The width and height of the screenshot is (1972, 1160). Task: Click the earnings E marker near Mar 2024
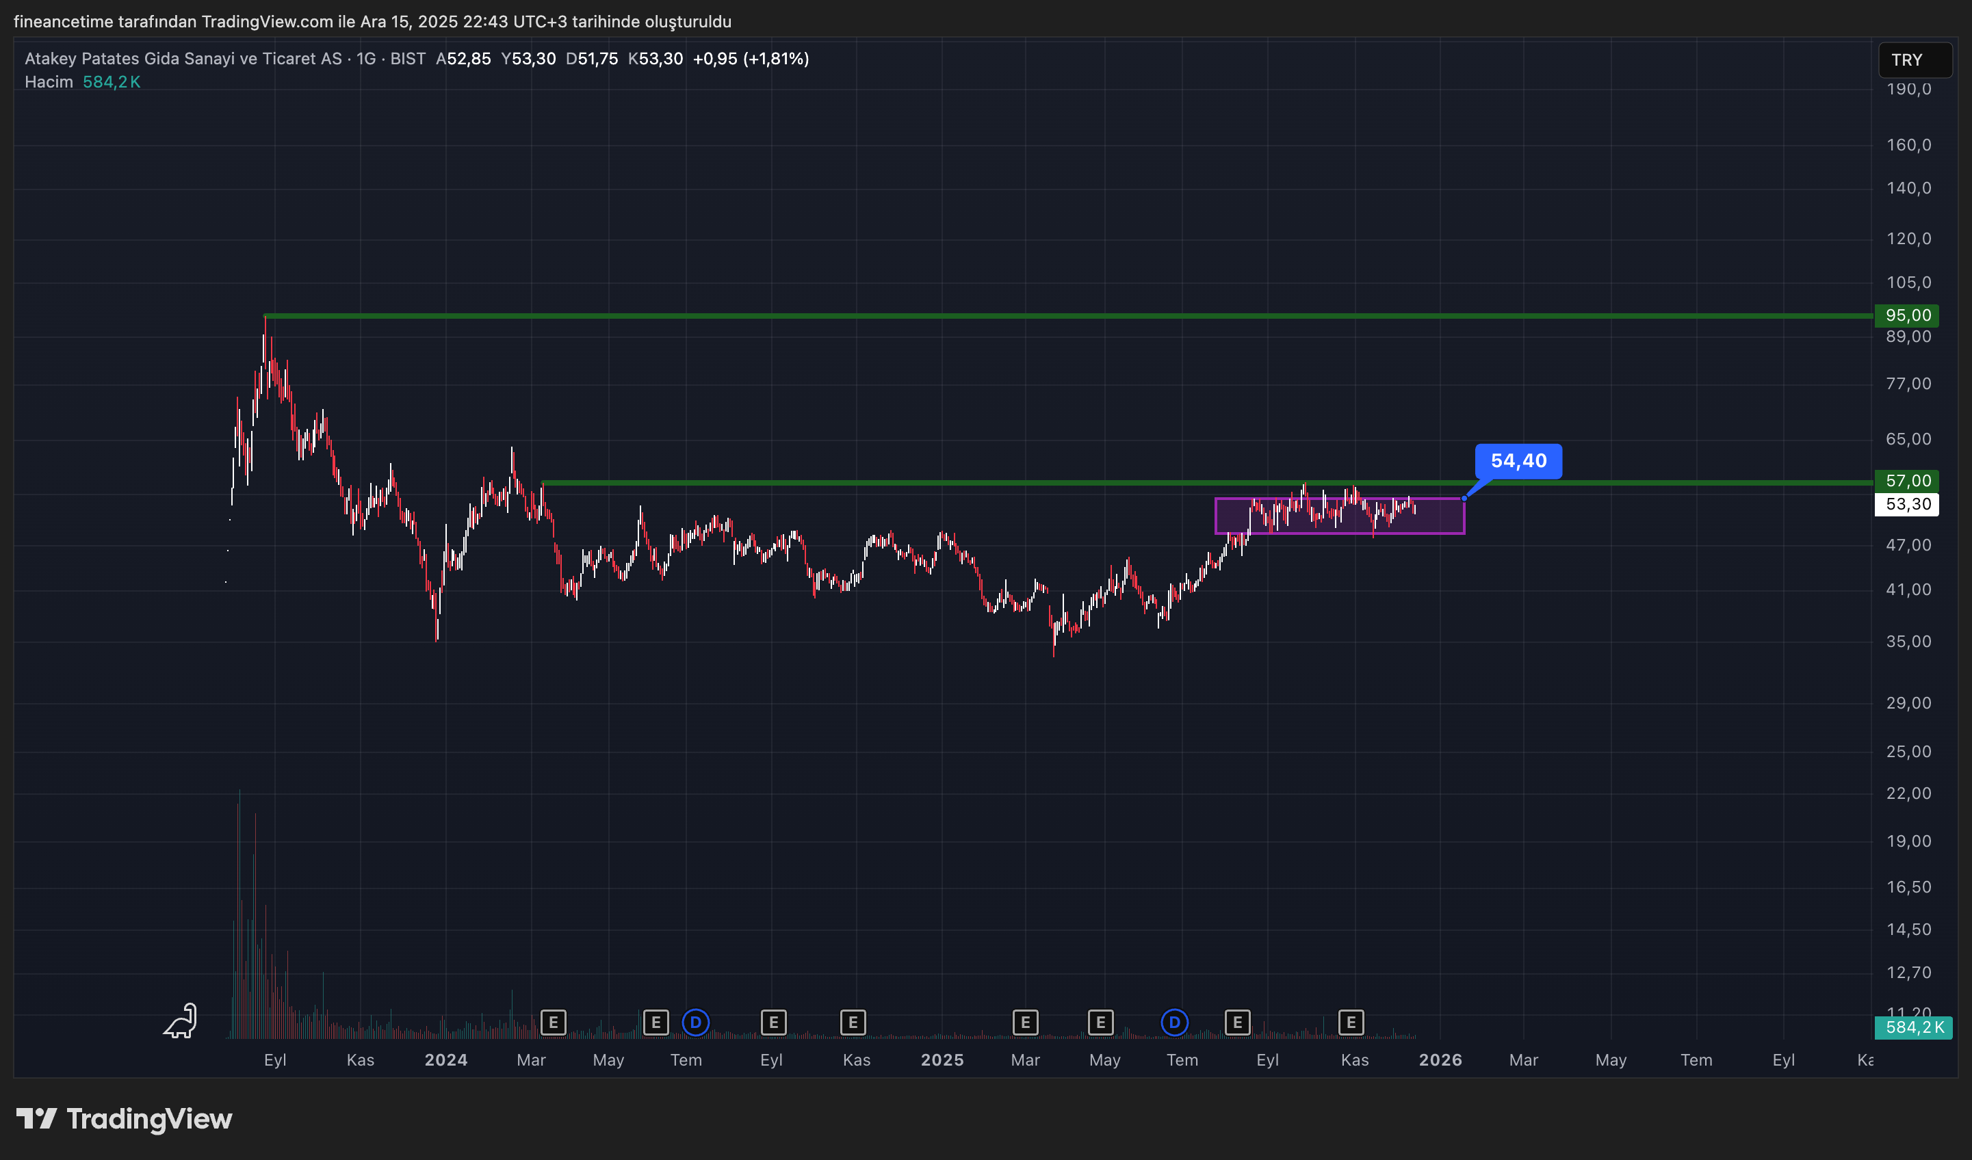coord(554,1023)
